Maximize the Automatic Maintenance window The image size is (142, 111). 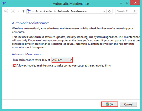pyautogui.click(x=127, y=3)
